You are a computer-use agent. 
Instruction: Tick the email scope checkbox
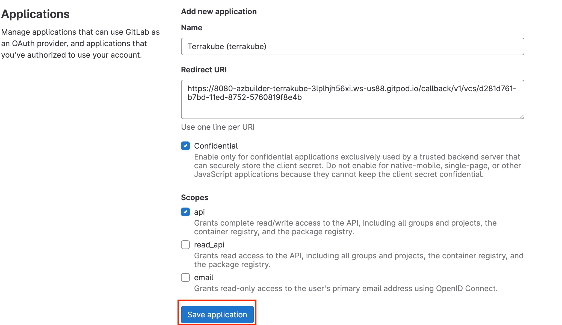click(185, 277)
